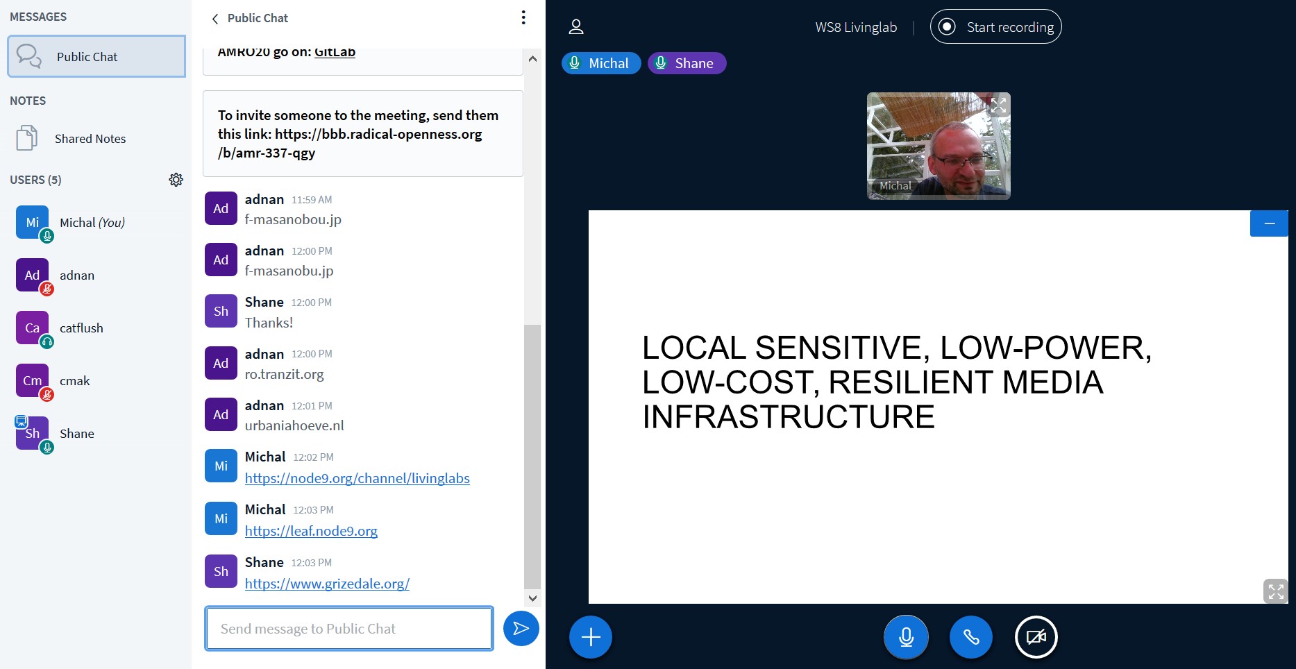Collapse Public Chat with back chevron
The width and height of the screenshot is (1296, 669).
215,19
